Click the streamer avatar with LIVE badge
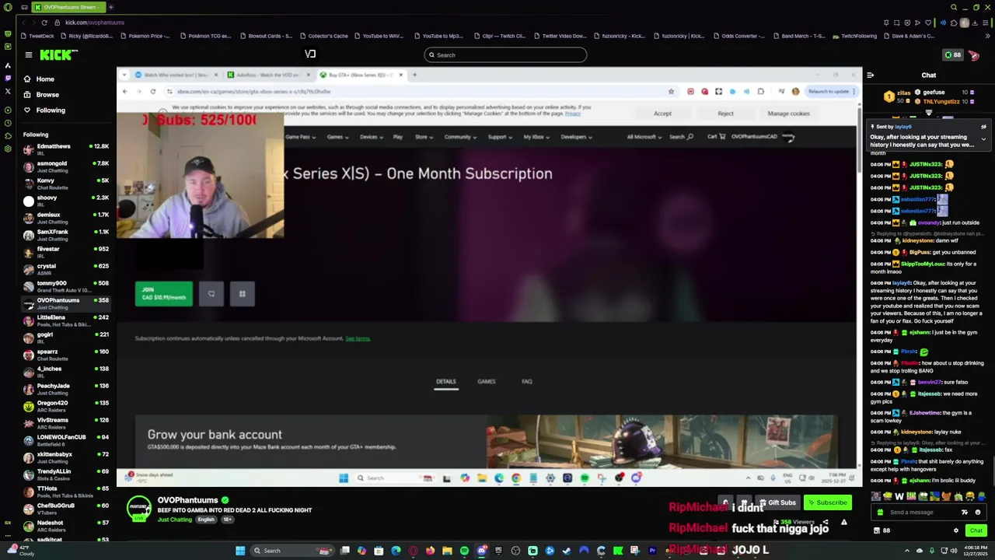995x560 pixels. 139,508
